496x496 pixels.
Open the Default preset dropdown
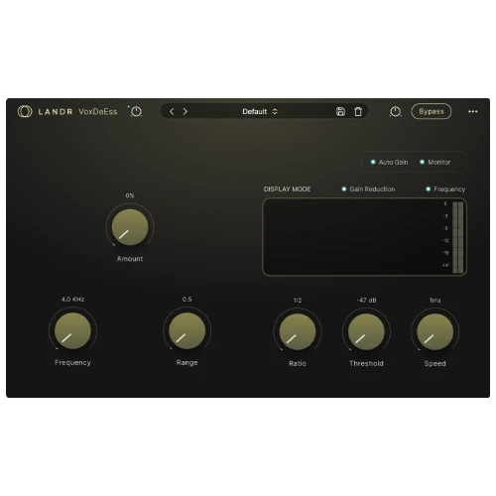tap(260, 111)
